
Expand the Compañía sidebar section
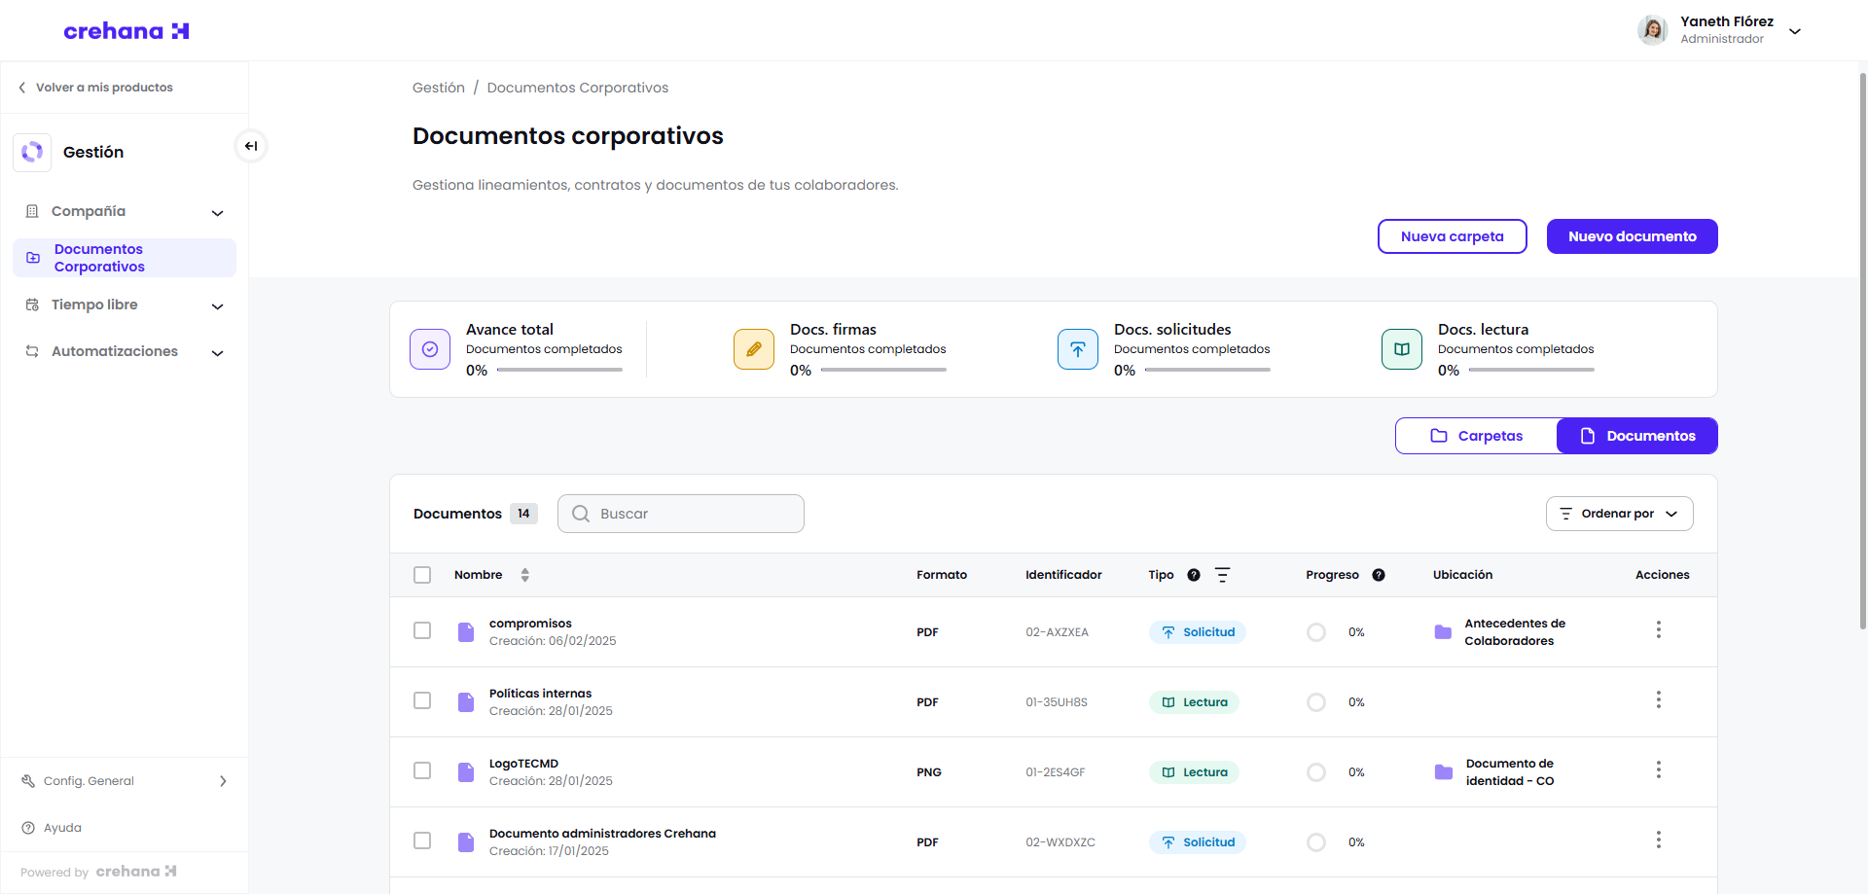[x=125, y=212]
